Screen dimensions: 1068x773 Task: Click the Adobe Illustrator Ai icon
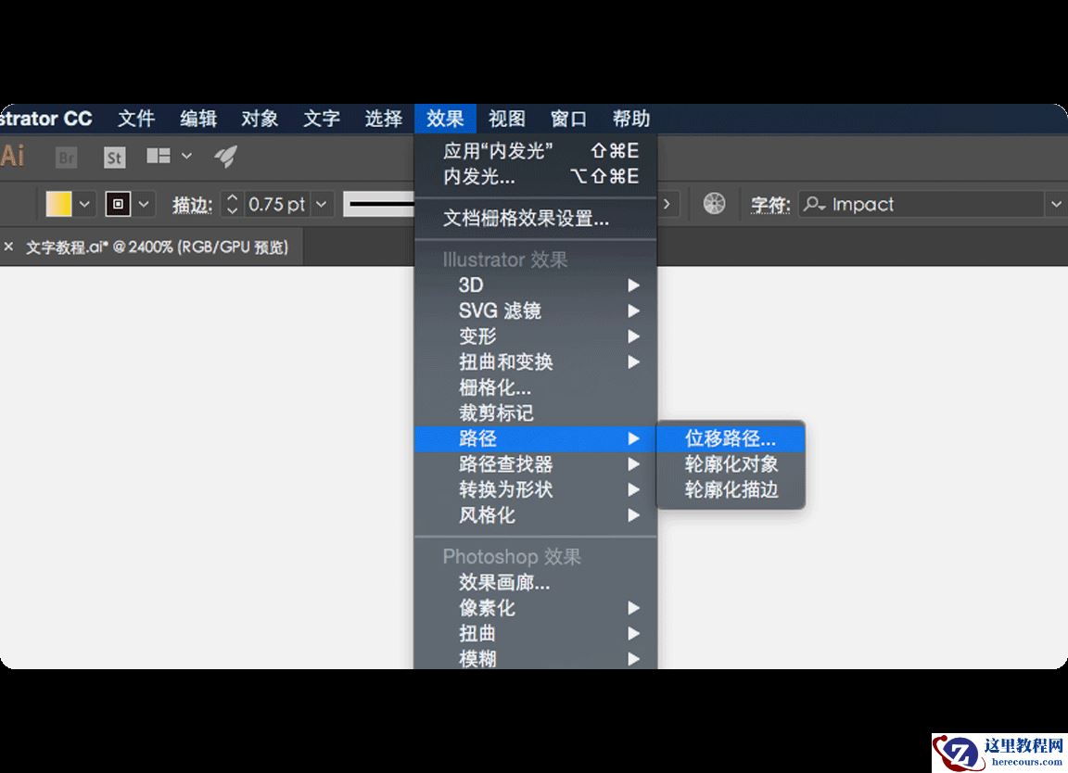13,156
